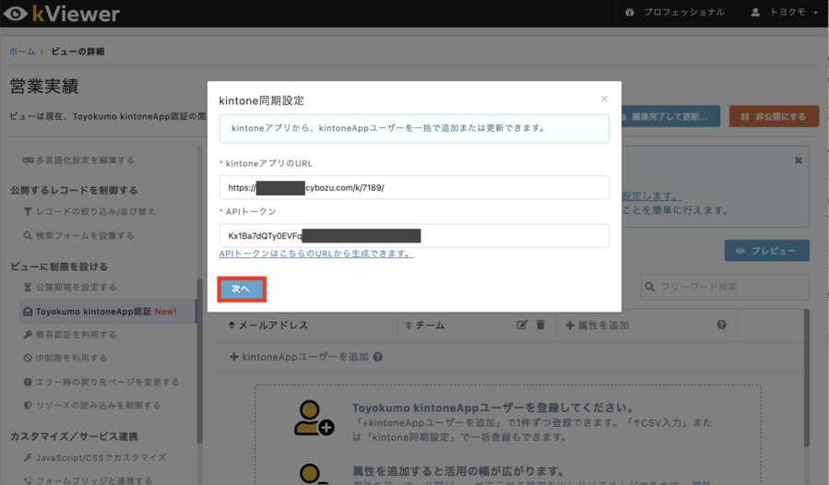This screenshot has width=829, height=485.
Task: Open 多言語化設定を編集する in the sidebar
Action: 78,160
